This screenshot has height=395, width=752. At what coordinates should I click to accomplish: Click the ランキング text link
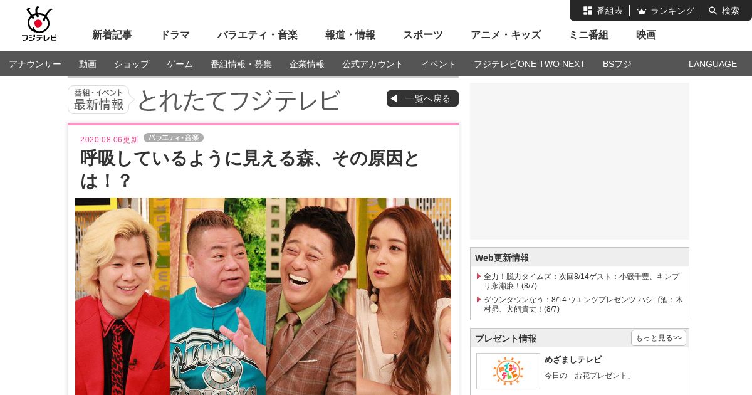click(x=672, y=11)
